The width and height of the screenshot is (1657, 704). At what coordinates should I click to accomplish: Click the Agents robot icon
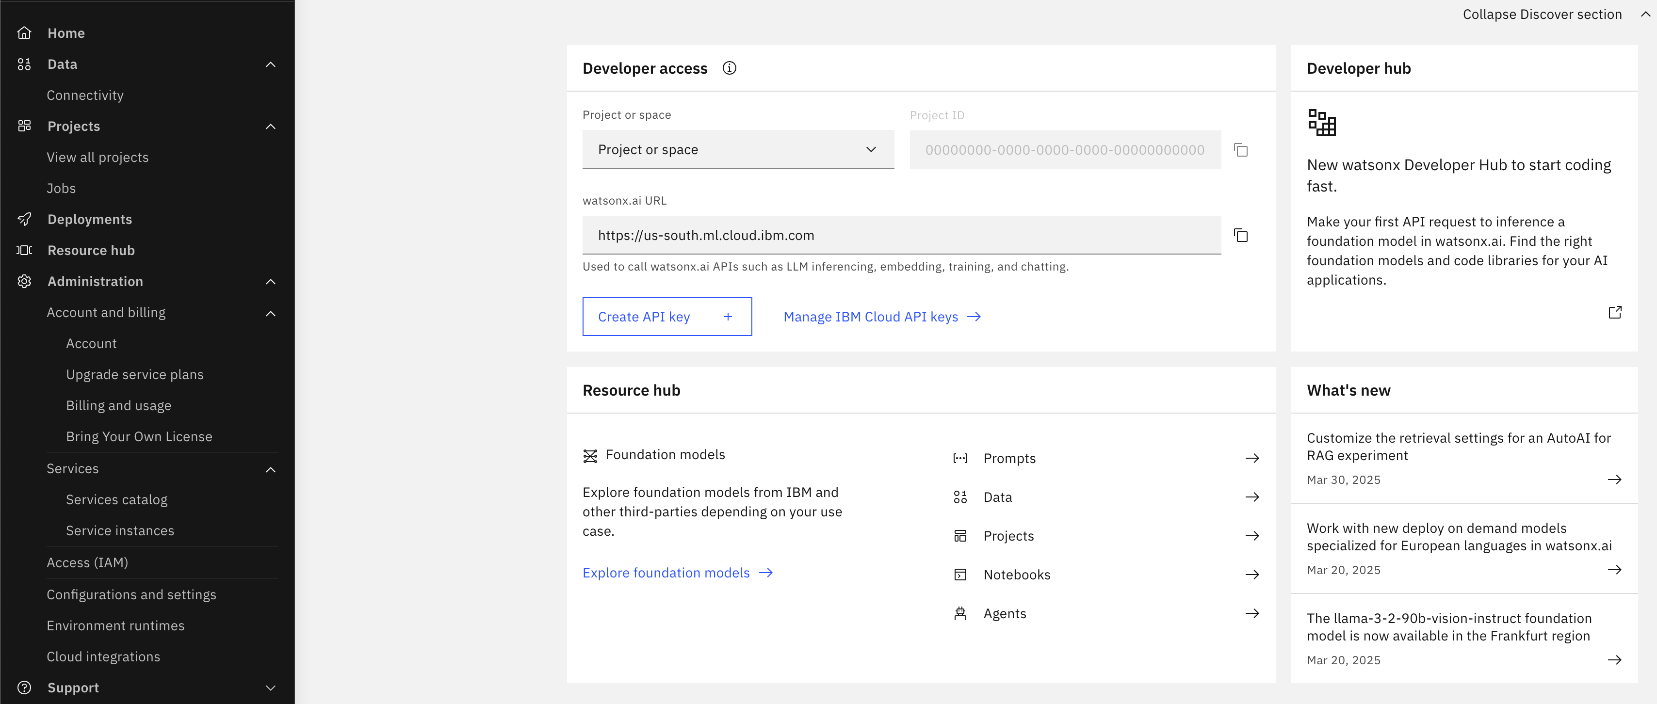tap(960, 613)
